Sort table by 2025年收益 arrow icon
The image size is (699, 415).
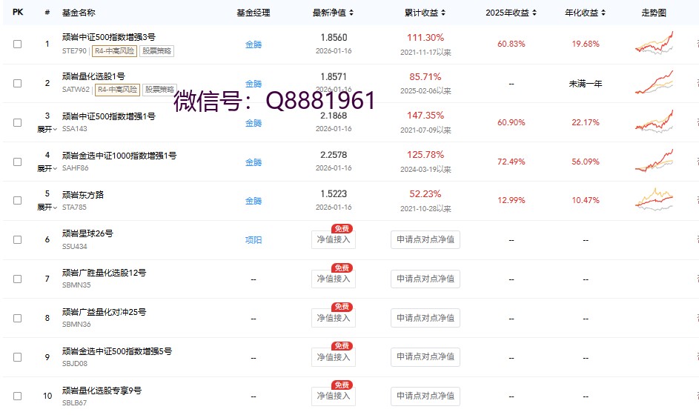tap(534, 13)
